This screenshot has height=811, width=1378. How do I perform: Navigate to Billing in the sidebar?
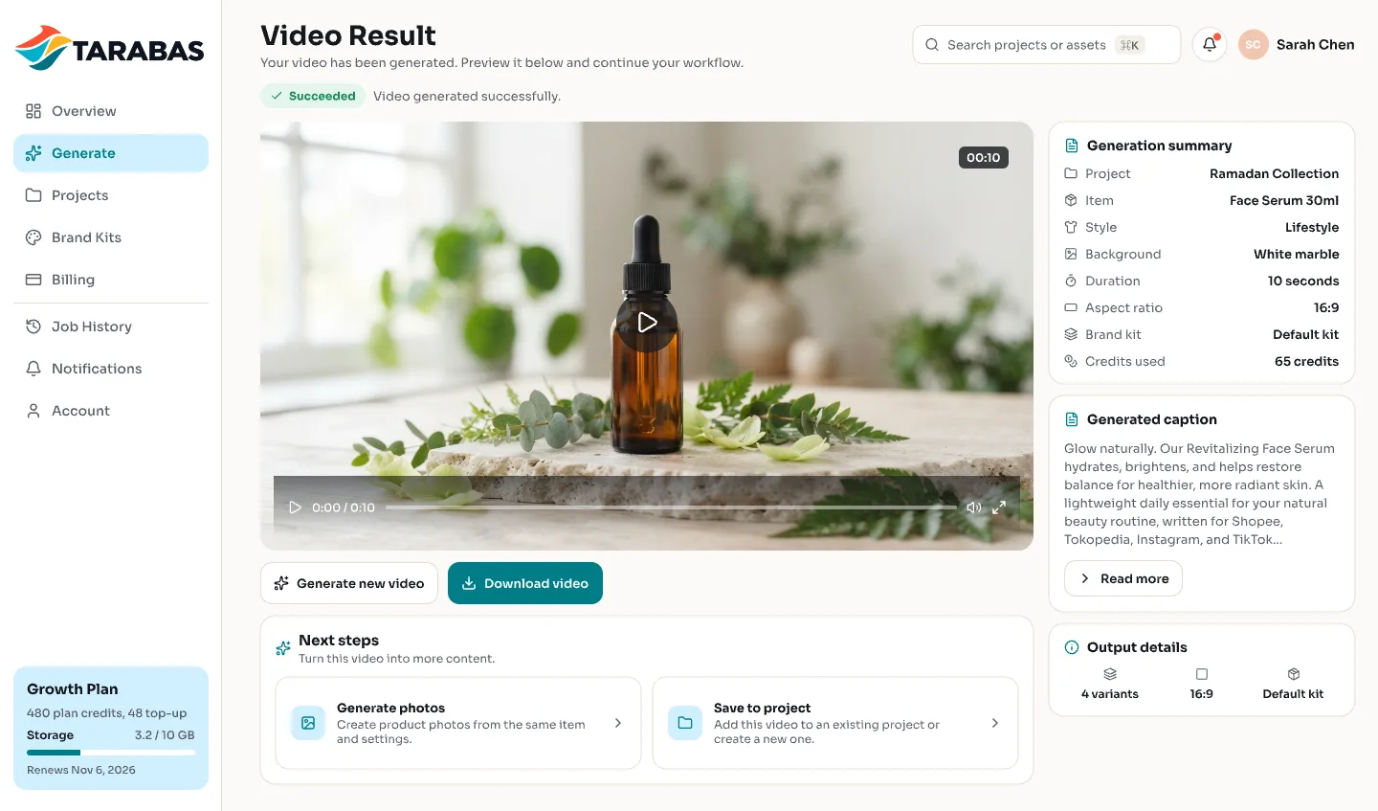(x=111, y=280)
